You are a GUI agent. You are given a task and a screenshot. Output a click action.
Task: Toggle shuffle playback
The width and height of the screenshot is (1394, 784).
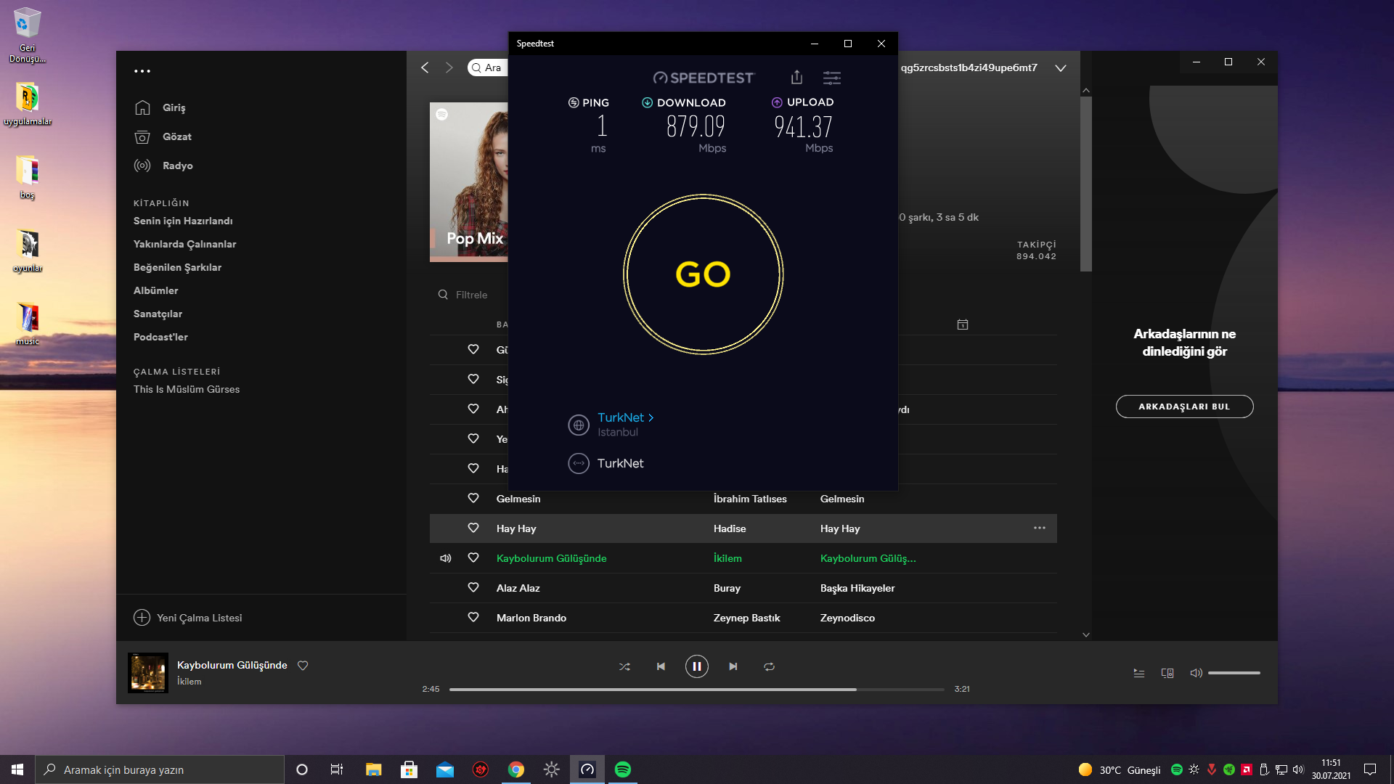624,666
